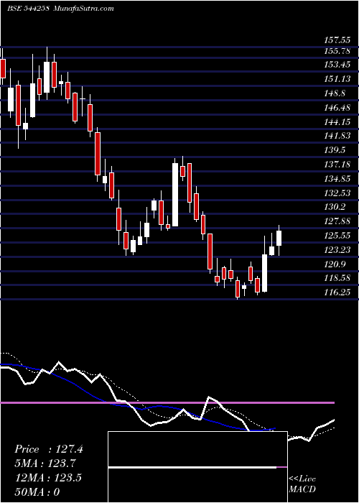Click the 118.58 price axis label

[337, 278]
